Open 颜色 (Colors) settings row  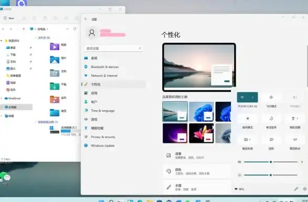point(197,172)
